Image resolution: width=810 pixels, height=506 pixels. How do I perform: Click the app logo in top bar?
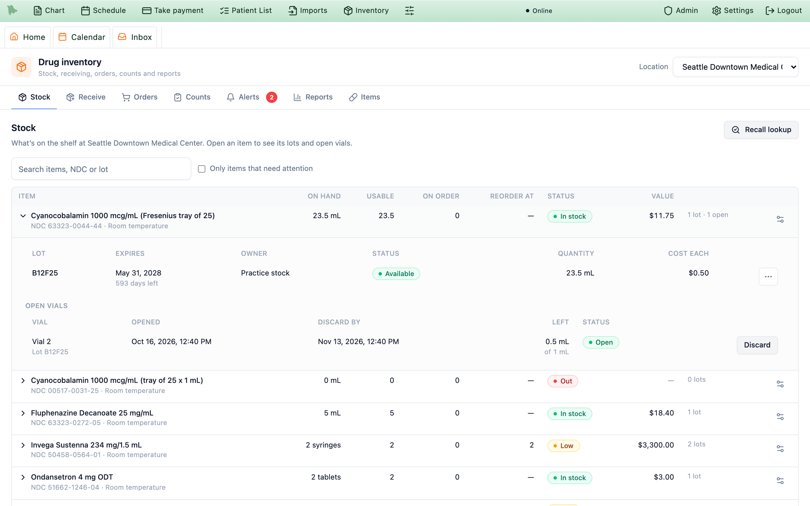pos(12,10)
